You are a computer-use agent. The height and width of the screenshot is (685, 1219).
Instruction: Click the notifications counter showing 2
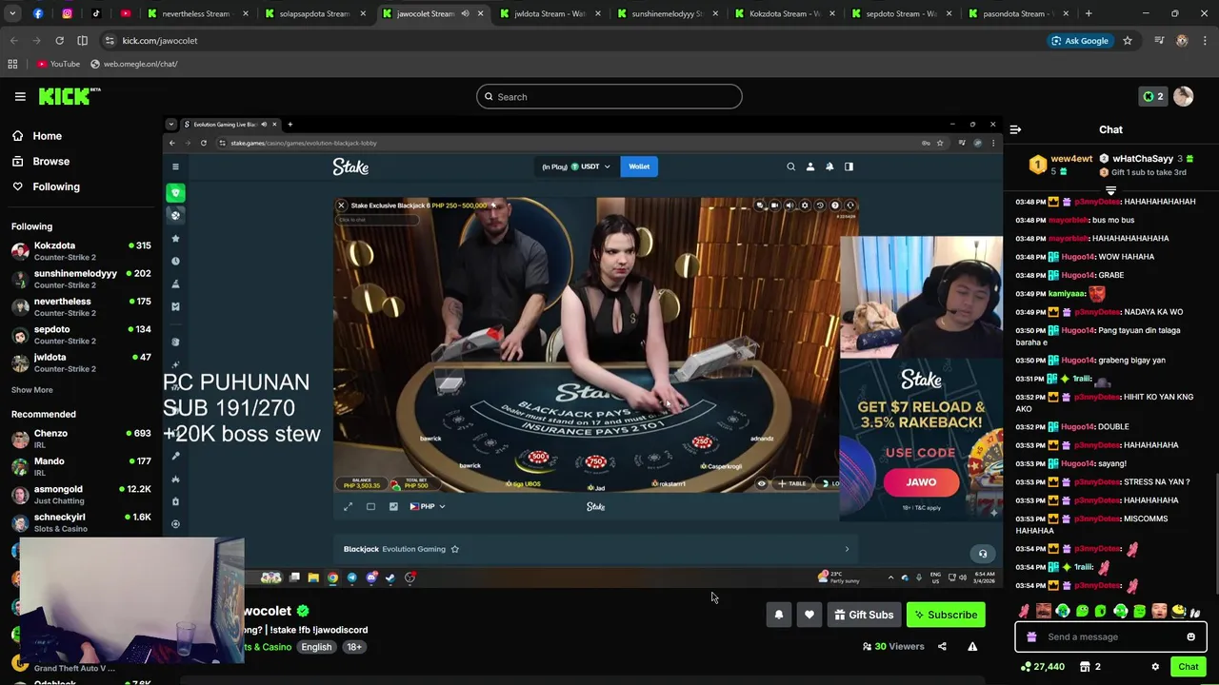[x=1152, y=96]
